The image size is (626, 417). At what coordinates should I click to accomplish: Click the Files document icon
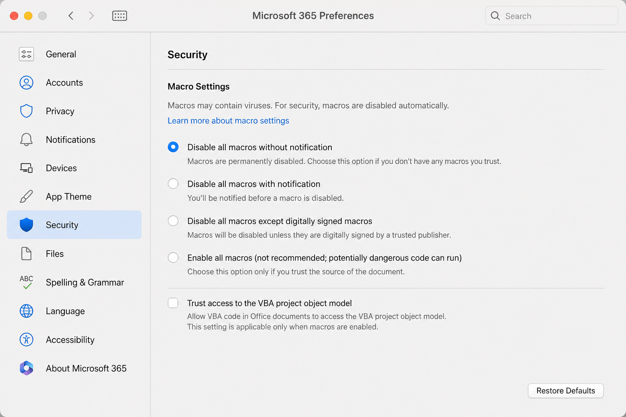click(x=26, y=253)
